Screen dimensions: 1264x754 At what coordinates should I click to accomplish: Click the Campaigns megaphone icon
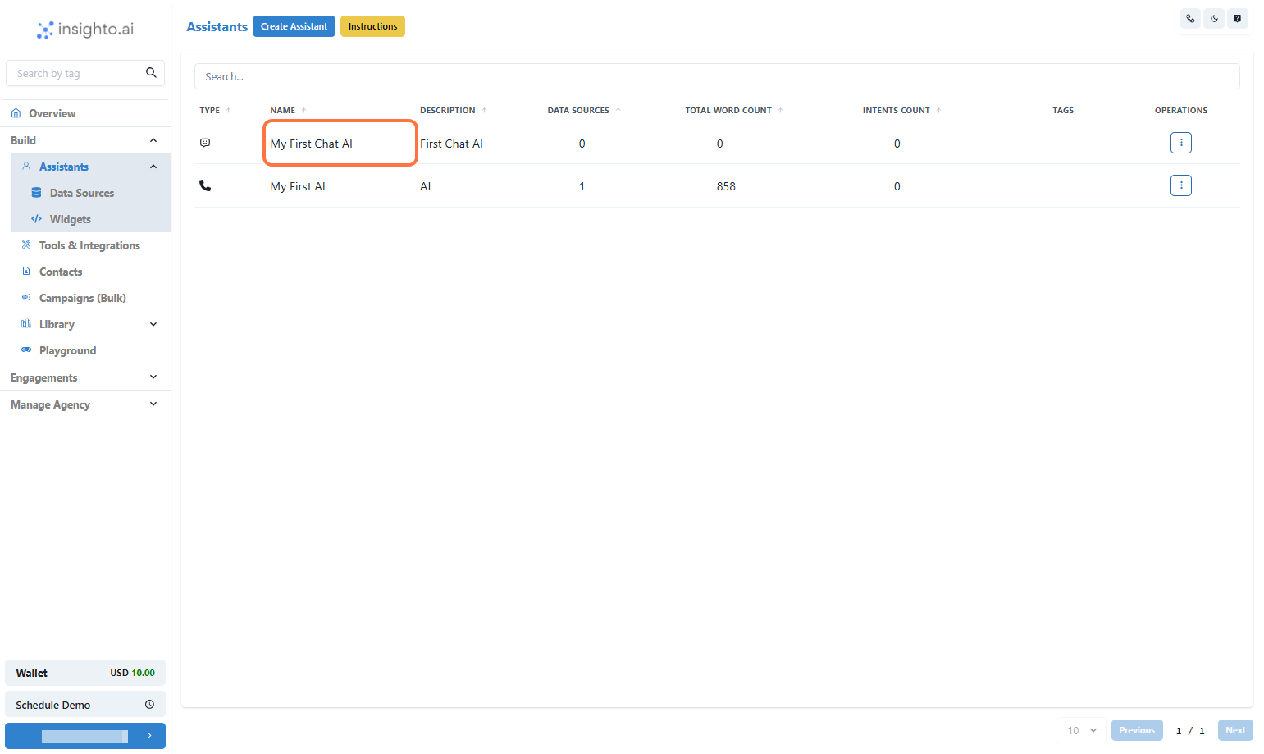tap(26, 297)
